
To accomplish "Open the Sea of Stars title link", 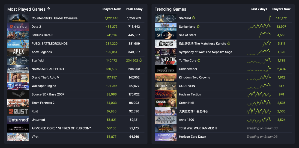I will pyautogui.click(x=187, y=35).
